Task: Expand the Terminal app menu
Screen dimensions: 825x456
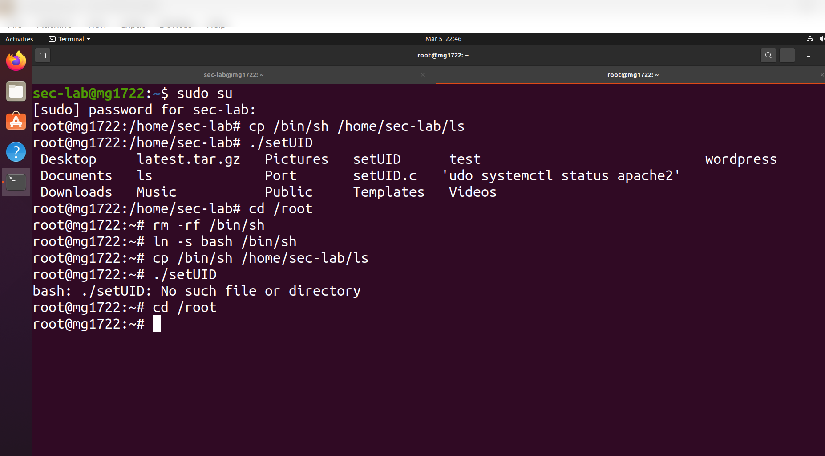Action: point(69,39)
